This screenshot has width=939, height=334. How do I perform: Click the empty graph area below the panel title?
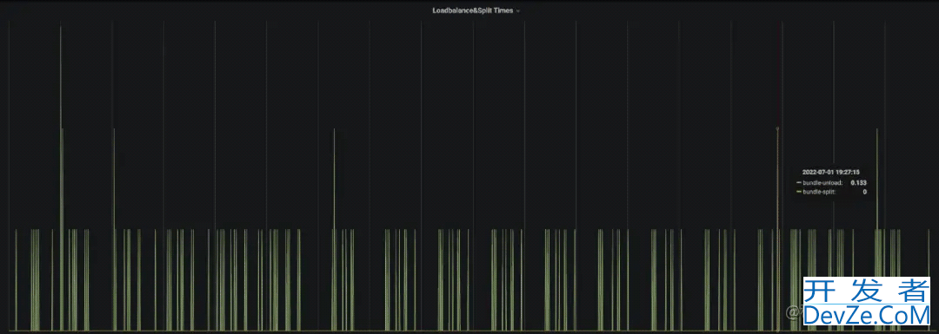tap(473, 72)
